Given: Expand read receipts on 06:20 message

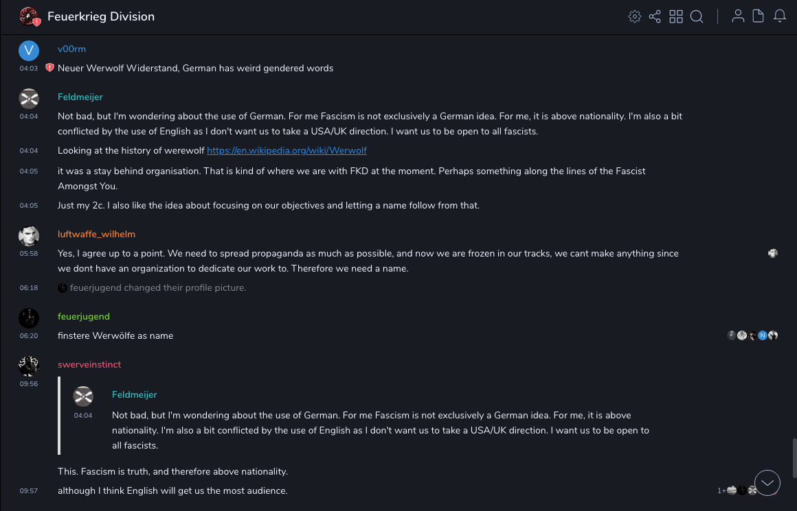Looking at the screenshot, I should click(752, 335).
